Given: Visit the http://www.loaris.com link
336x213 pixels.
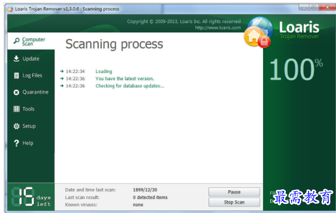Looking at the screenshot, I should tap(218, 28).
